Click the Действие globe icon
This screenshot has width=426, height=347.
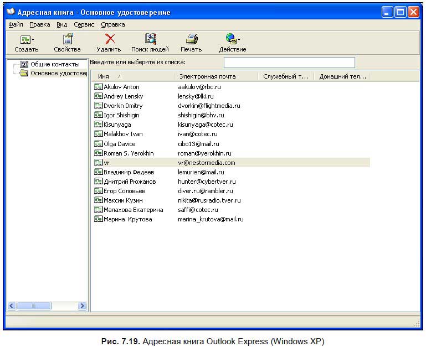click(231, 39)
